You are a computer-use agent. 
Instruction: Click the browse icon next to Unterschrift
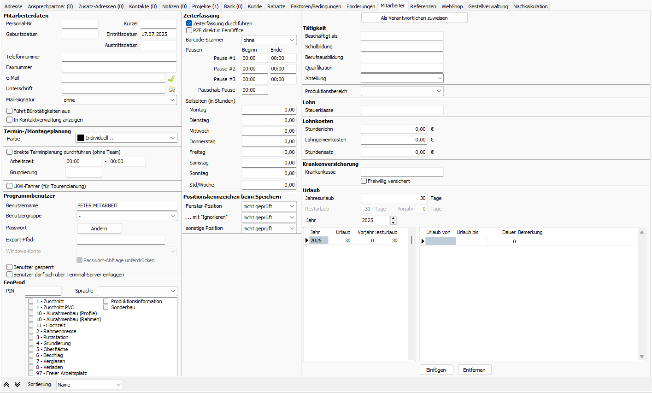(172, 89)
